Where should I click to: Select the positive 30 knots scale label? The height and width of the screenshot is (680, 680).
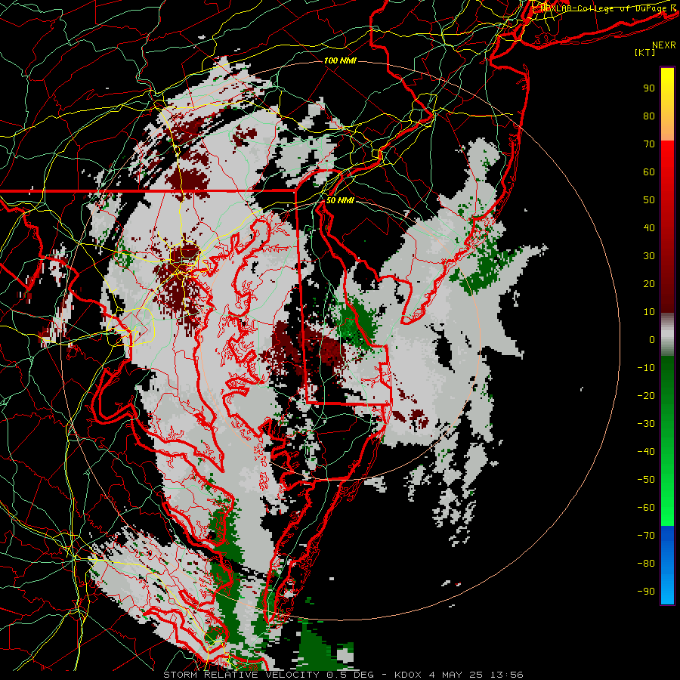(x=649, y=256)
